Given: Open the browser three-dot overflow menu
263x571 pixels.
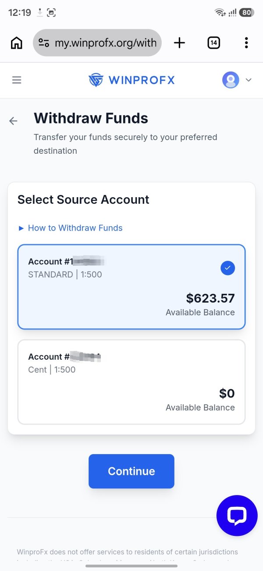Looking at the screenshot, I should [x=246, y=43].
